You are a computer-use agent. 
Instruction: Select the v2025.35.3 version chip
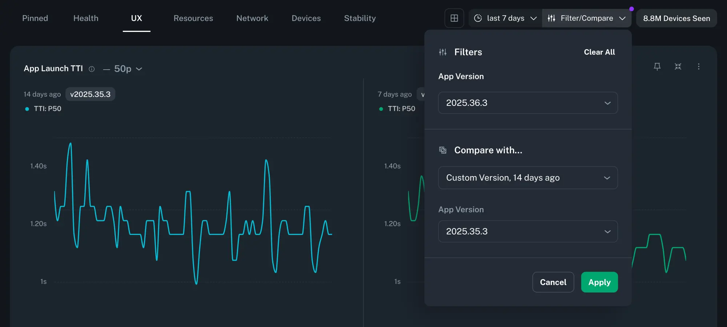90,94
